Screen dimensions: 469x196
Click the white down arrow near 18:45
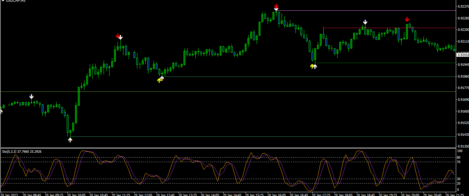pyautogui.click(x=365, y=22)
